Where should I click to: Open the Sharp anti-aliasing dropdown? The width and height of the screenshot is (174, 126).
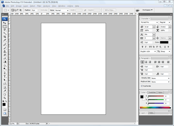coord(165,51)
